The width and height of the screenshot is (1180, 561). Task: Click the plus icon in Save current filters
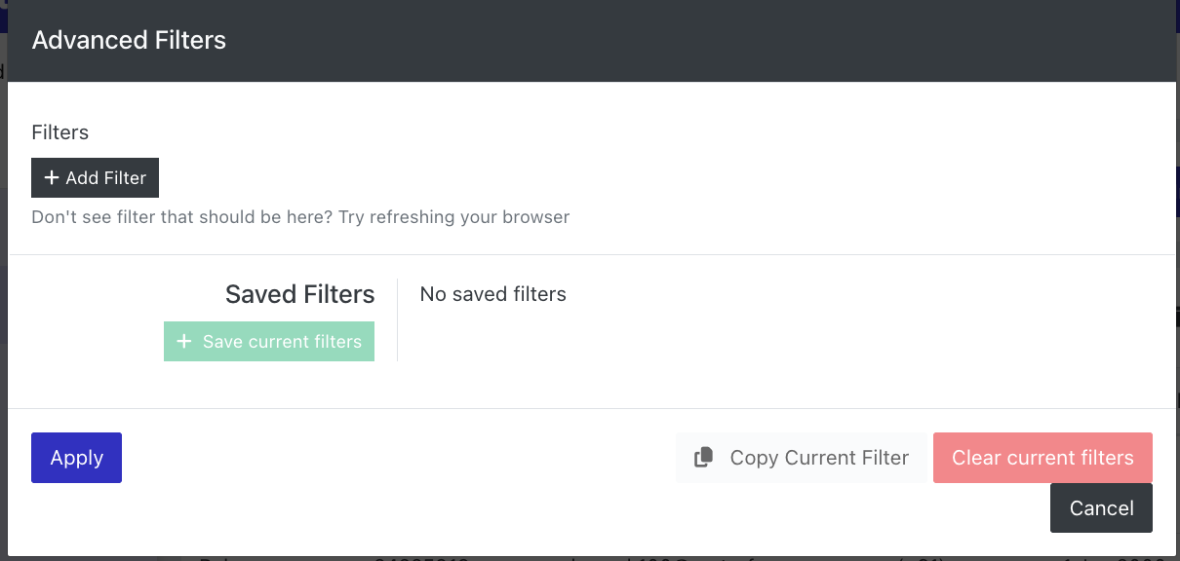[x=183, y=342]
